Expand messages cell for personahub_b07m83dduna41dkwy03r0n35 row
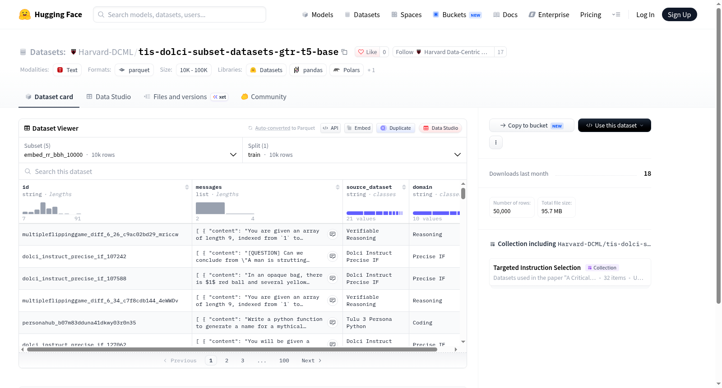The image size is (722, 388). coord(333,323)
